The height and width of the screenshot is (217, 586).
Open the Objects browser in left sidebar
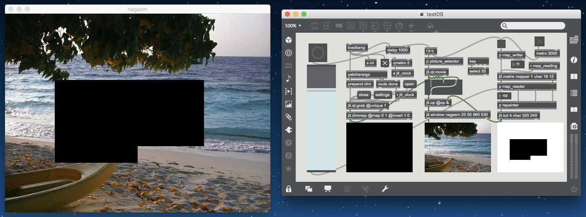tap(289, 40)
